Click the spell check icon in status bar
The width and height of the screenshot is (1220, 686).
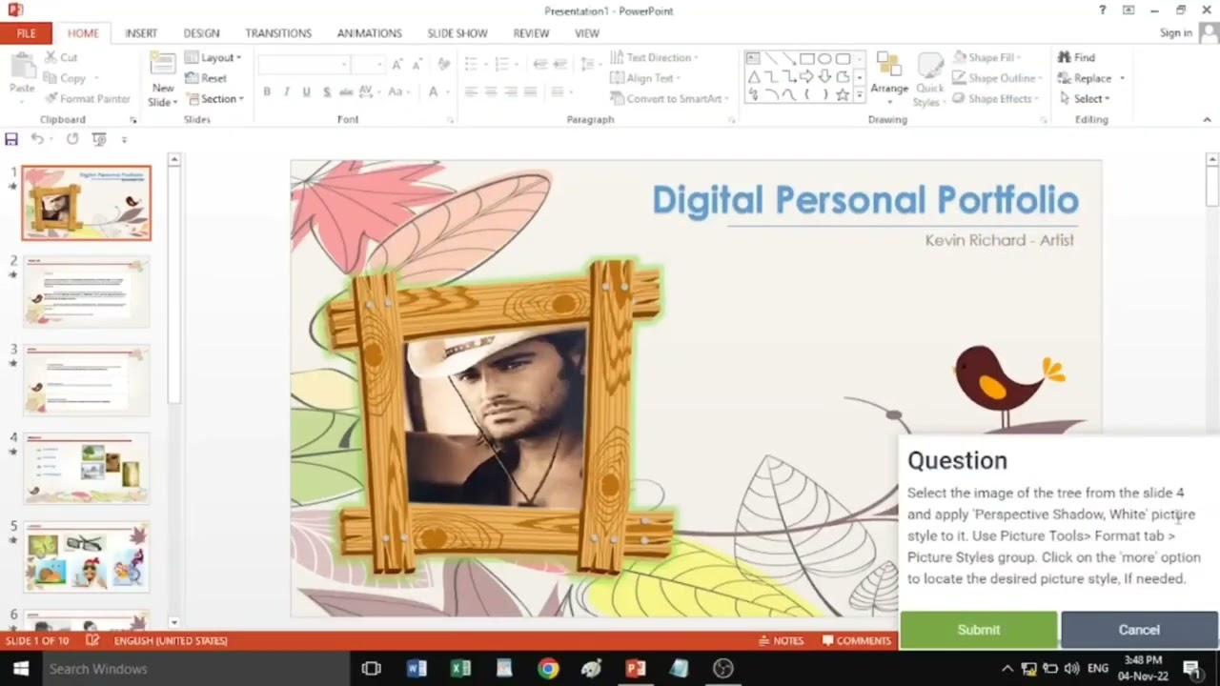(91, 640)
